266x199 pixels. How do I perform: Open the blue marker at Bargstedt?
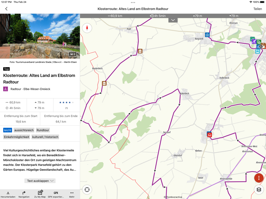point(207,35)
